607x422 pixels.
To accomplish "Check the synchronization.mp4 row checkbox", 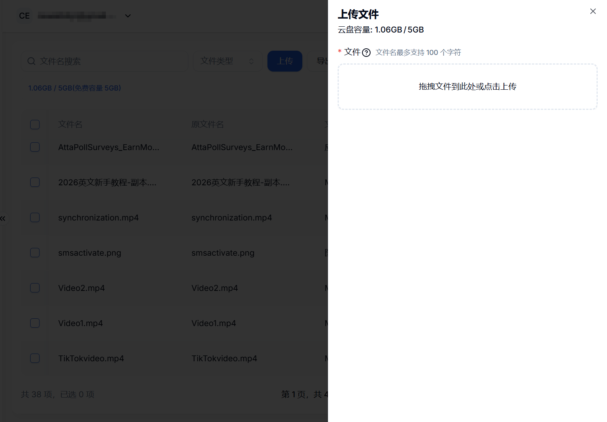I will [35, 217].
